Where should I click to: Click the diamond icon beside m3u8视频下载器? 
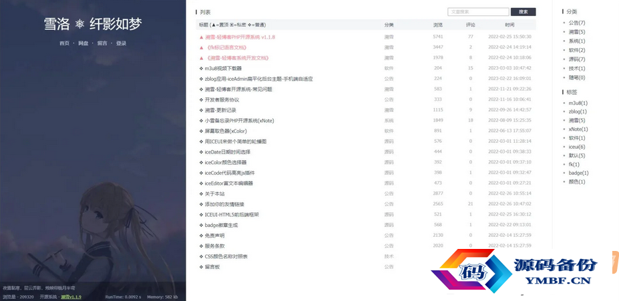coord(202,68)
